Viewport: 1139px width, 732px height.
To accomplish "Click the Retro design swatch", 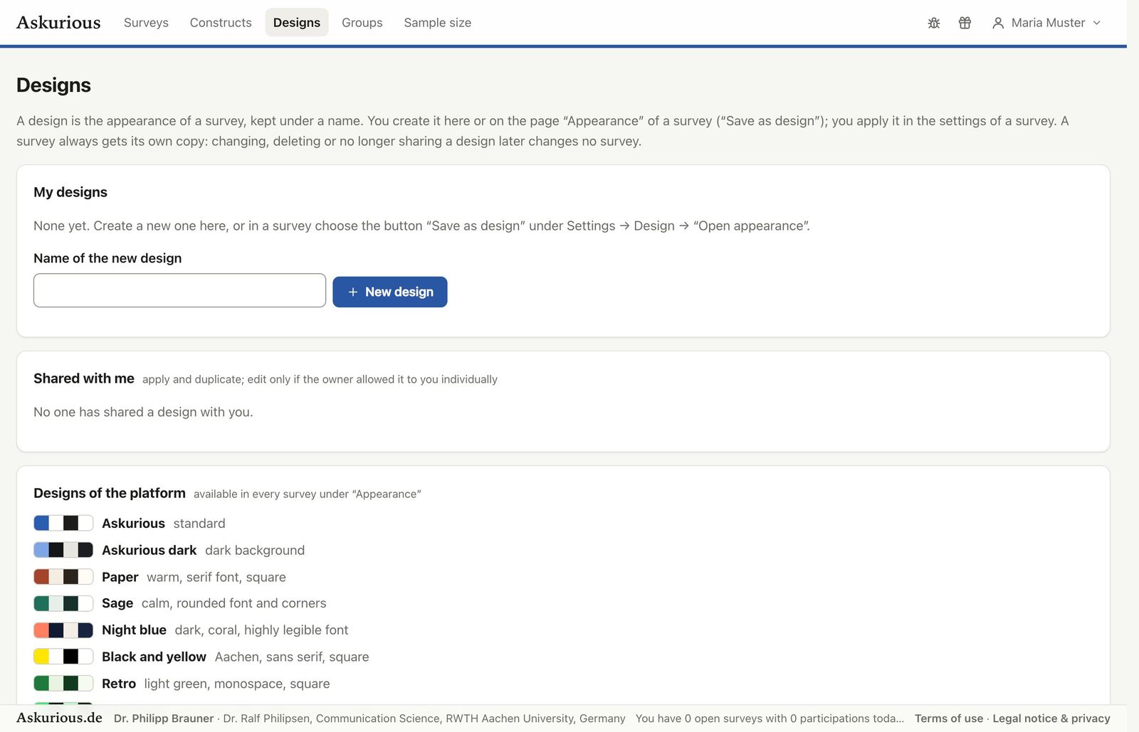I will [x=63, y=684].
